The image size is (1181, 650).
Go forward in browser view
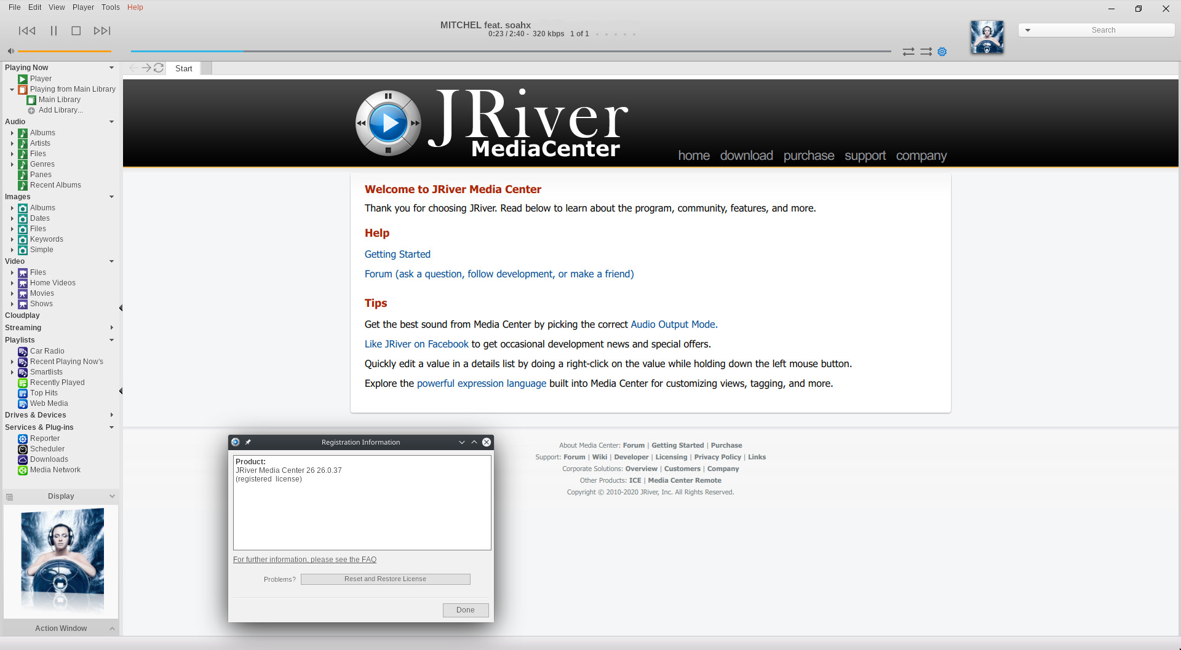coord(146,68)
